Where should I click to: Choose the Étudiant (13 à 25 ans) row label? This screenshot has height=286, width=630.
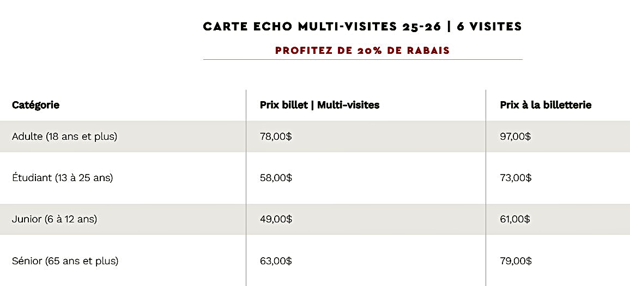pyautogui.click(x=62, y=178)
